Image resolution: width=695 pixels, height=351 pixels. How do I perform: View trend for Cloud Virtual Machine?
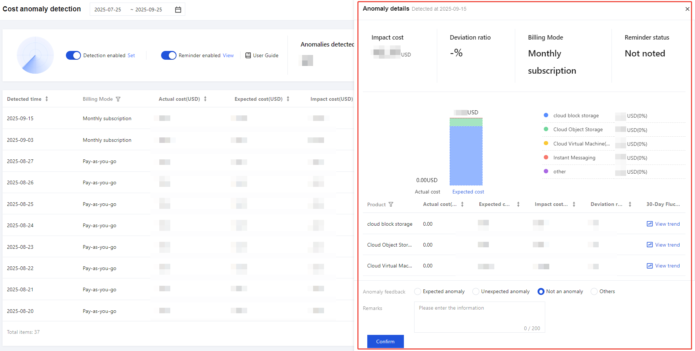(667, 266)
